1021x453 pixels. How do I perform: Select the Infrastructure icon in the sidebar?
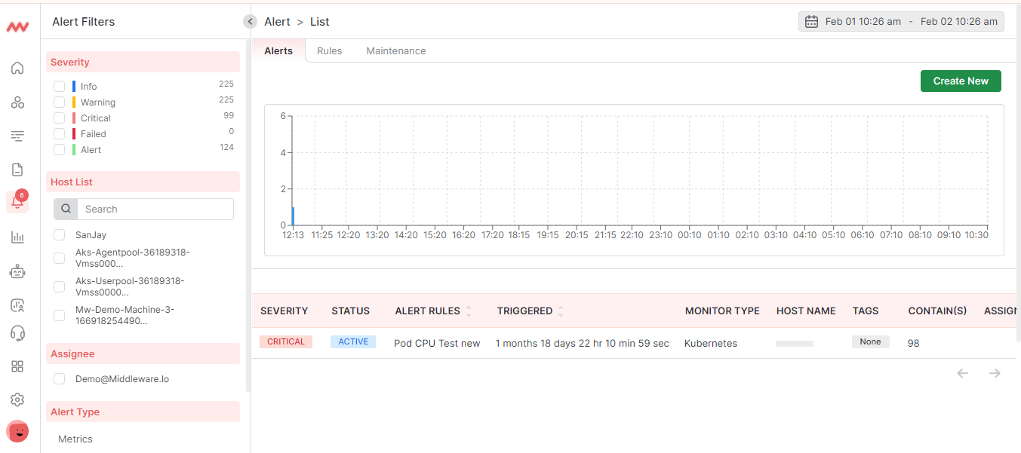coord(17,102)
